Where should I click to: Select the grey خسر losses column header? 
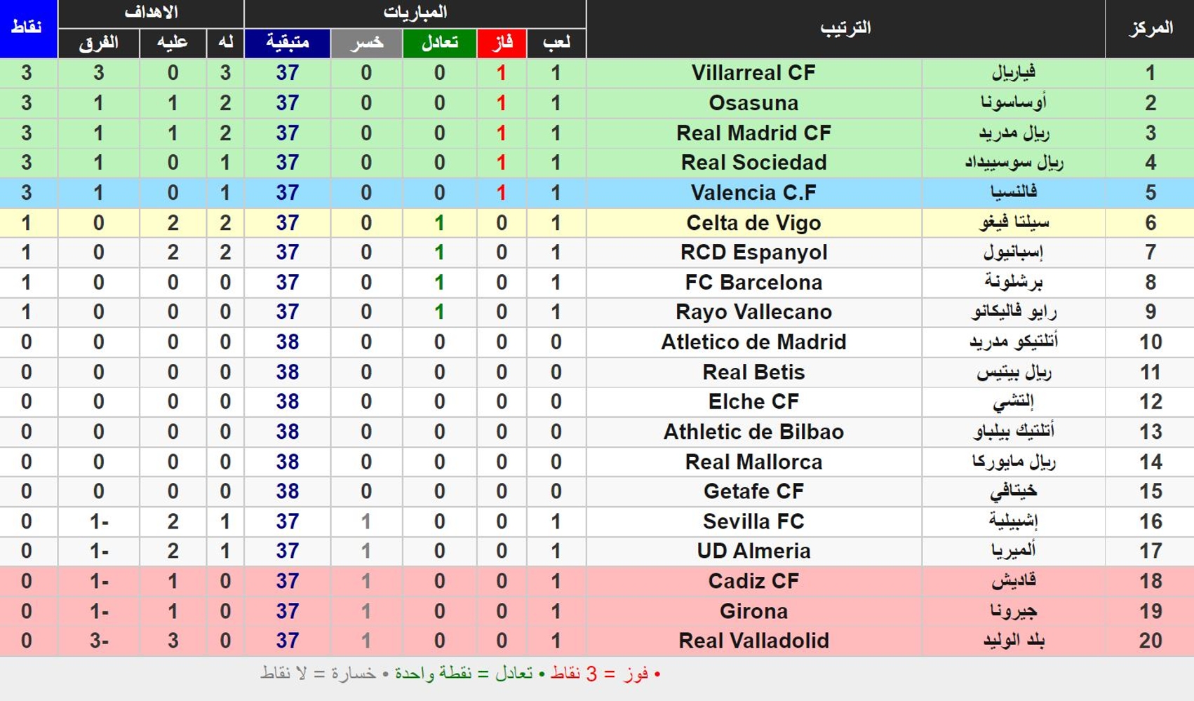click(x=366, y=43)
